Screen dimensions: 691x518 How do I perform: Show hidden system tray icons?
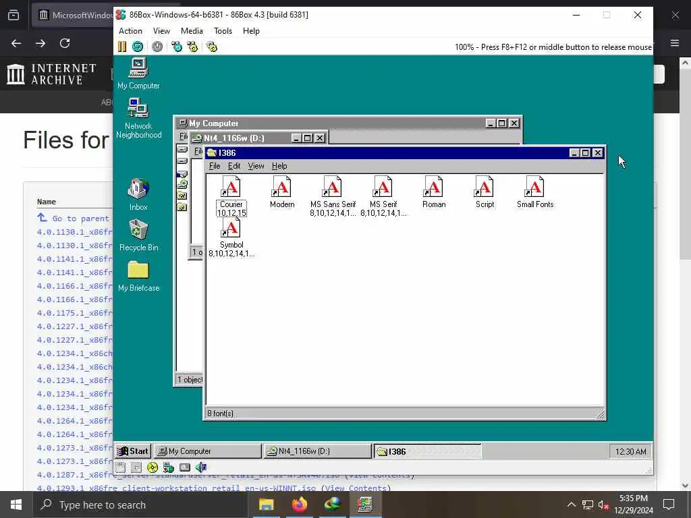click(x=571, y=505)
